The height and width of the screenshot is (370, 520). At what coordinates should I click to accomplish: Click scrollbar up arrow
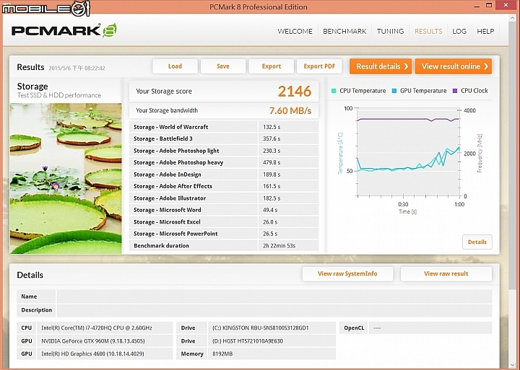(513, 19)
